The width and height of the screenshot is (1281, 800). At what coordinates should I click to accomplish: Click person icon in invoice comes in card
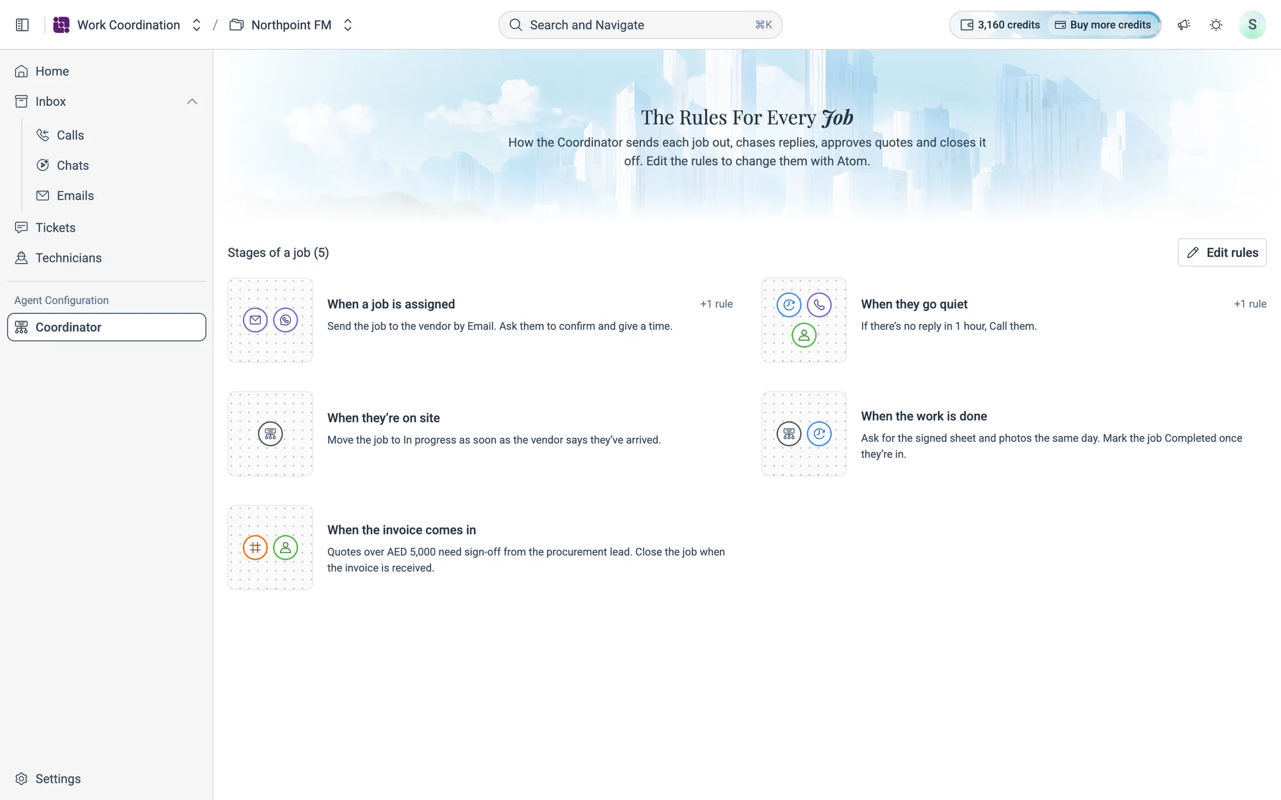point(286,548)
